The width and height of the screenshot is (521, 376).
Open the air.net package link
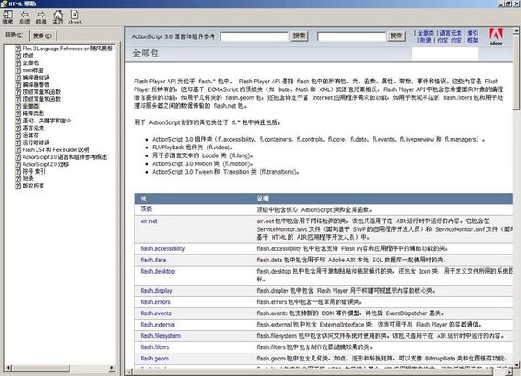click(x=148, y=221)
